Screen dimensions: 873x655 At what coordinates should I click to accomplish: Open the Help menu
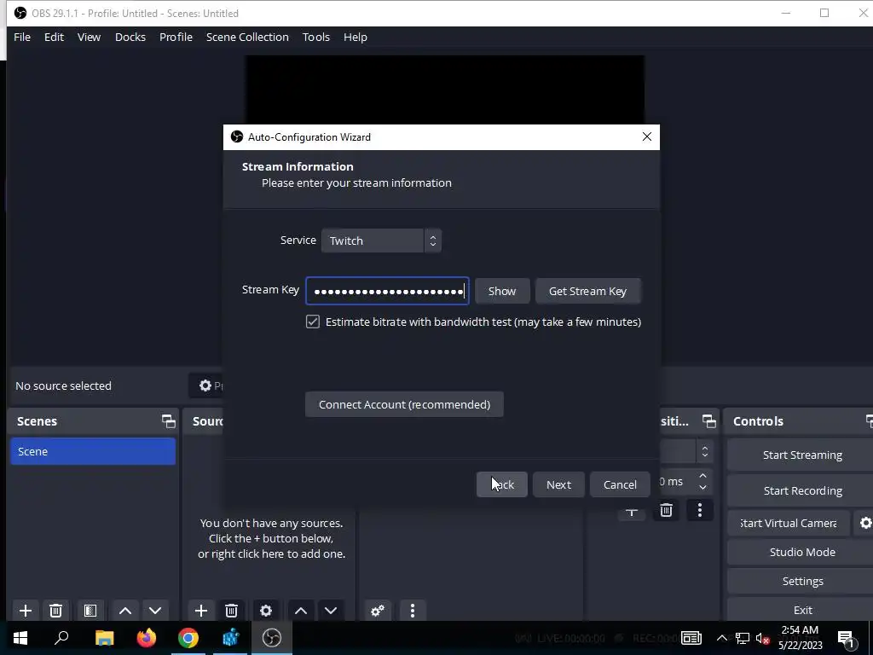(x=356, y=37)
